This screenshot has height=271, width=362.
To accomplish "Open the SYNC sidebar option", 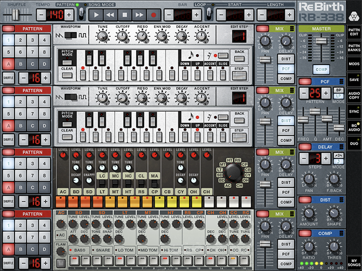I will pyautogui.click(x=354, y=111).
